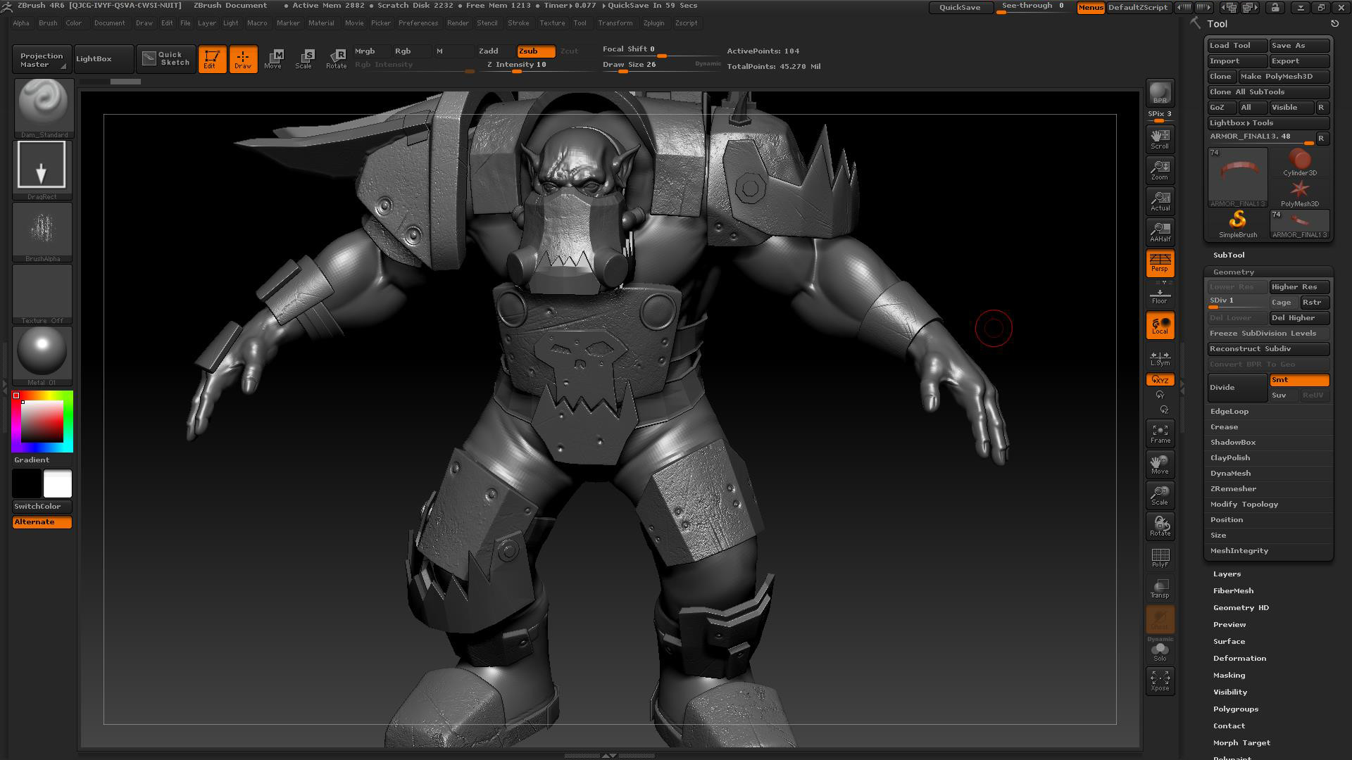Click the Divide button

click(x=1237, y=388)
